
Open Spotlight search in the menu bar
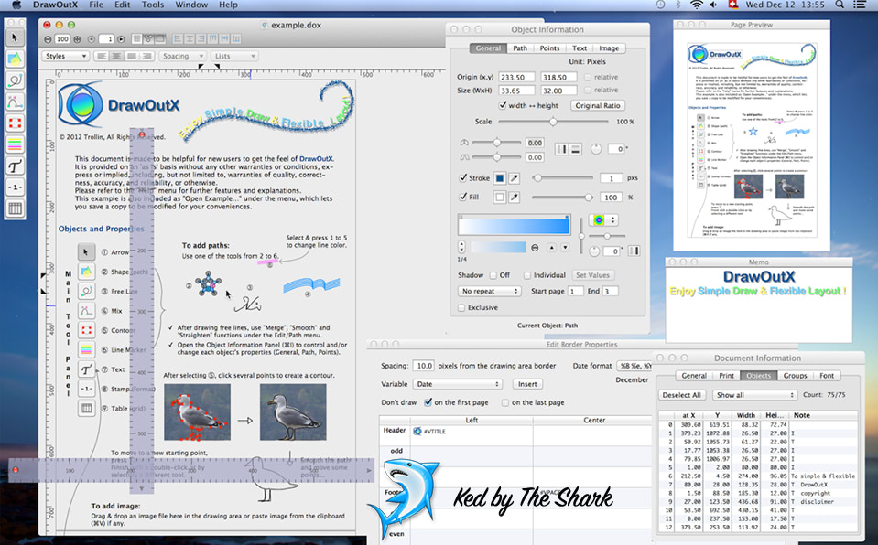pos(840,5)
